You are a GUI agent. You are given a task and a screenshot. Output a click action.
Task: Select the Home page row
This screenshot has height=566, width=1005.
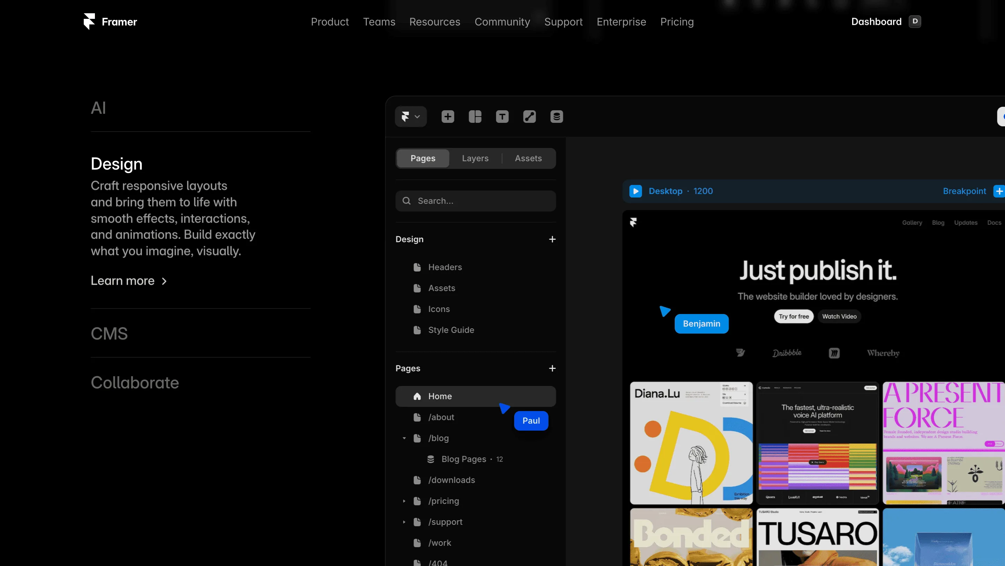pyautogui.click(x=476, y=396)
